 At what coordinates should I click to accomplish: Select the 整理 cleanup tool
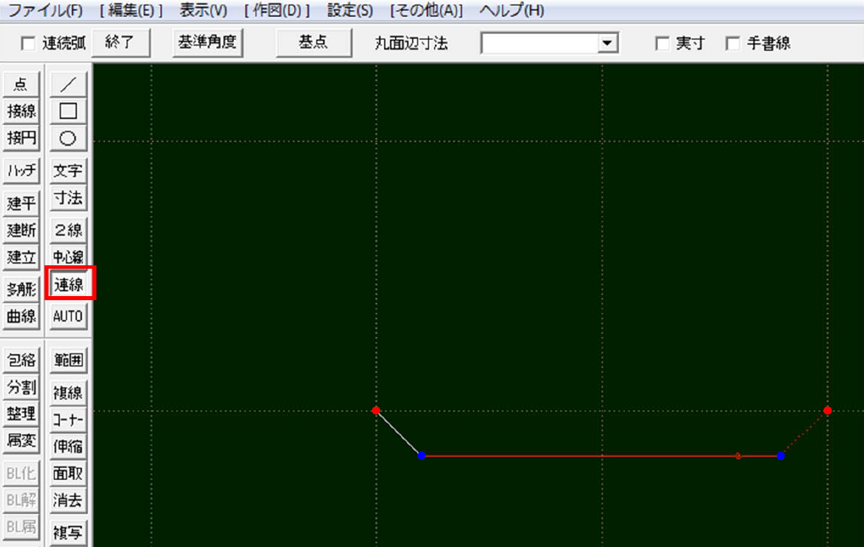pyautogui.click(x=21, y=414)
